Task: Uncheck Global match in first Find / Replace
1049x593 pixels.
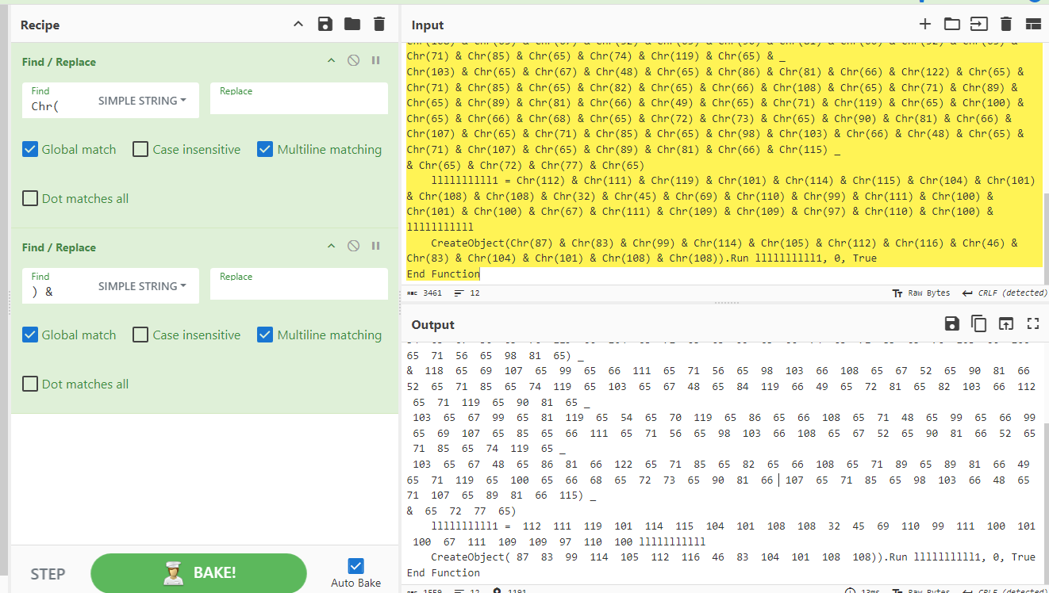Action: 30,149
